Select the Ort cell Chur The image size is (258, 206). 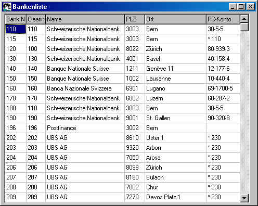[x=176, y=187]
